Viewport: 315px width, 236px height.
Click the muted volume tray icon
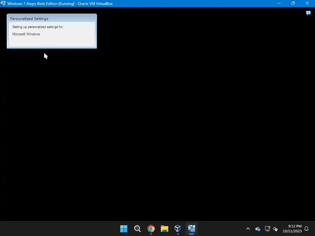pos(275,229)
